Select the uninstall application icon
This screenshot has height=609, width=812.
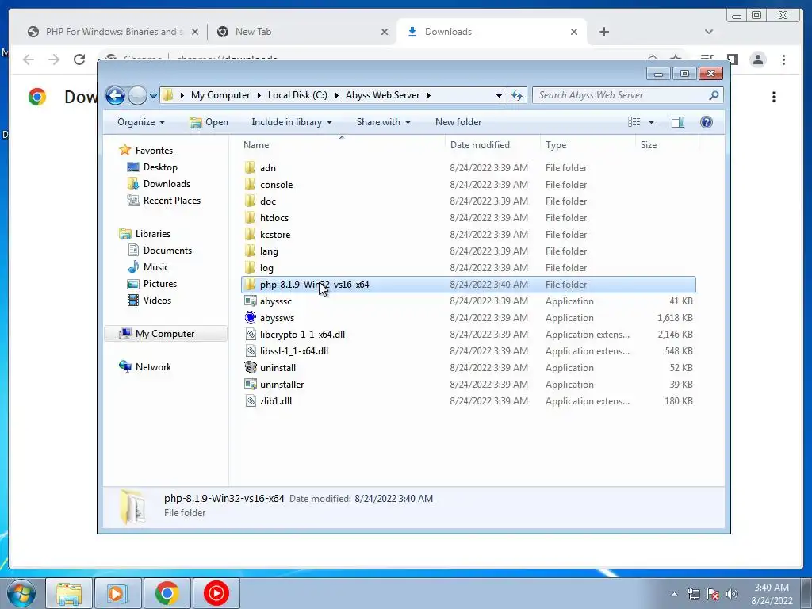(x=251, y=368)
